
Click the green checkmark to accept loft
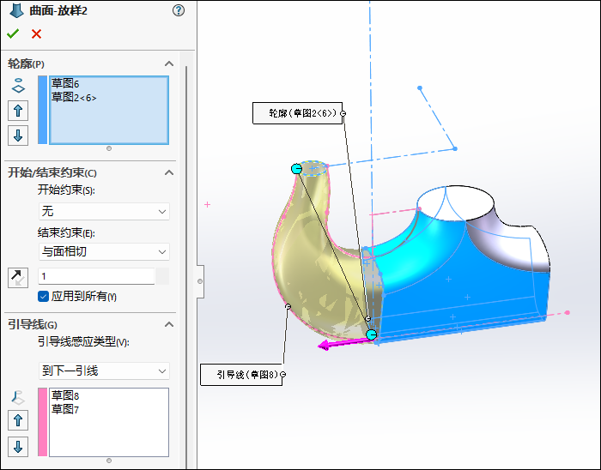pos(12,33)
